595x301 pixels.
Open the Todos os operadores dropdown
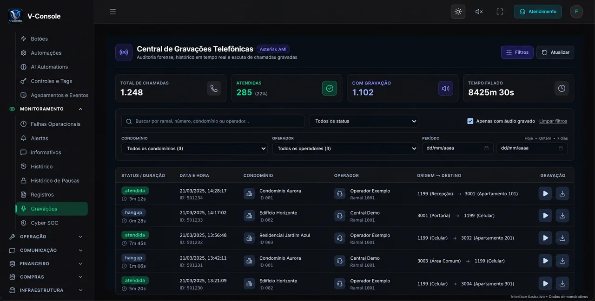[x=345, y=148]
